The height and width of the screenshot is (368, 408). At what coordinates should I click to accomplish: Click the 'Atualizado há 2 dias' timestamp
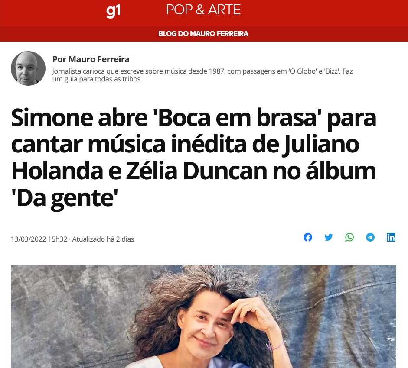[103, 239]
